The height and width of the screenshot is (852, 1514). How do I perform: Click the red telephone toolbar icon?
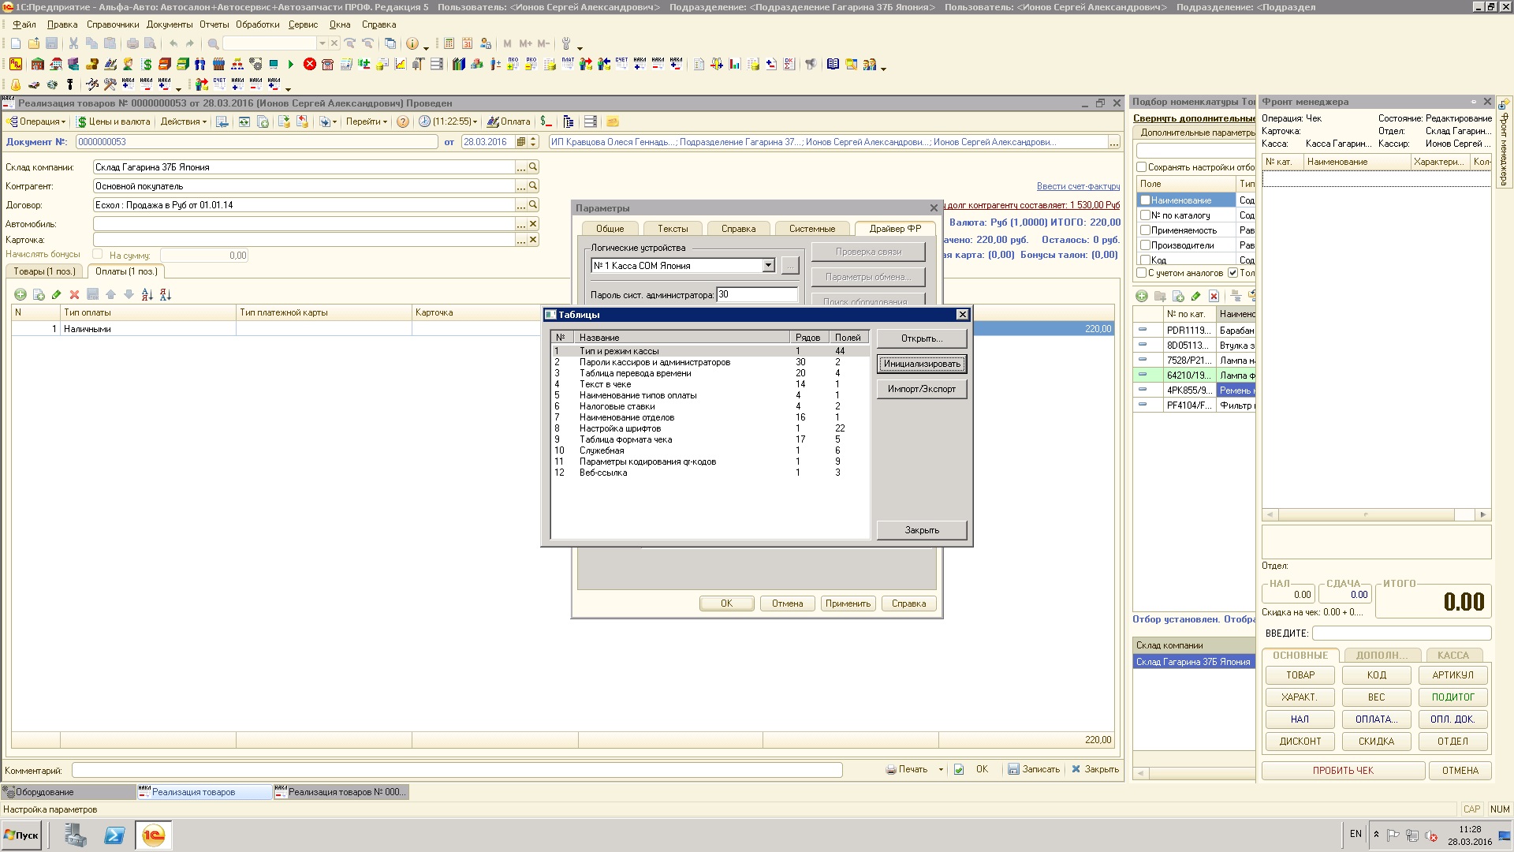coord(328,65)
